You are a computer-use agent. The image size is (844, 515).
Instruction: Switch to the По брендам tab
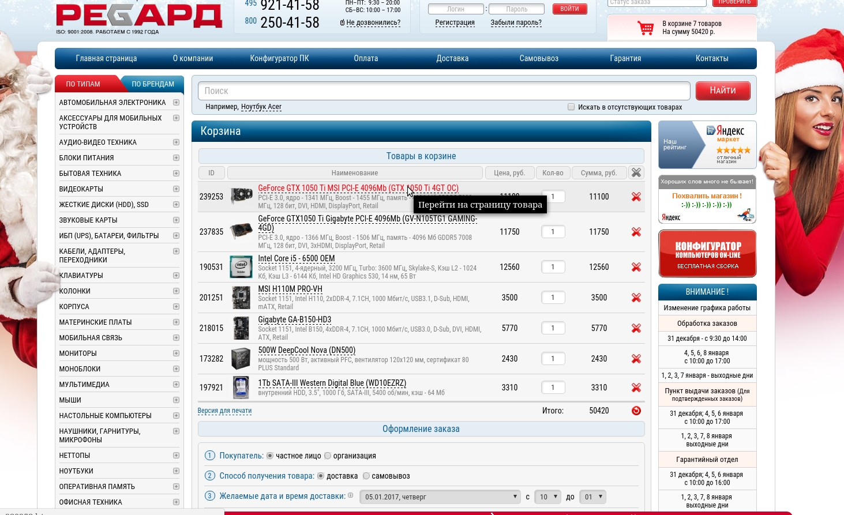[x=153, y=84]
